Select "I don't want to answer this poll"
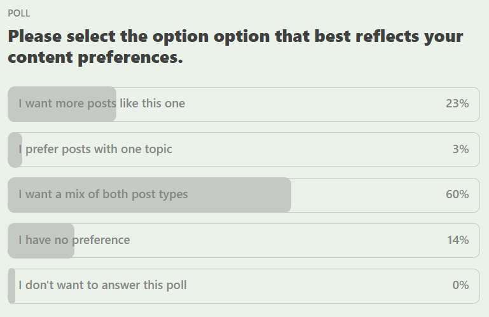489x317 pixels. coord(244,286)
